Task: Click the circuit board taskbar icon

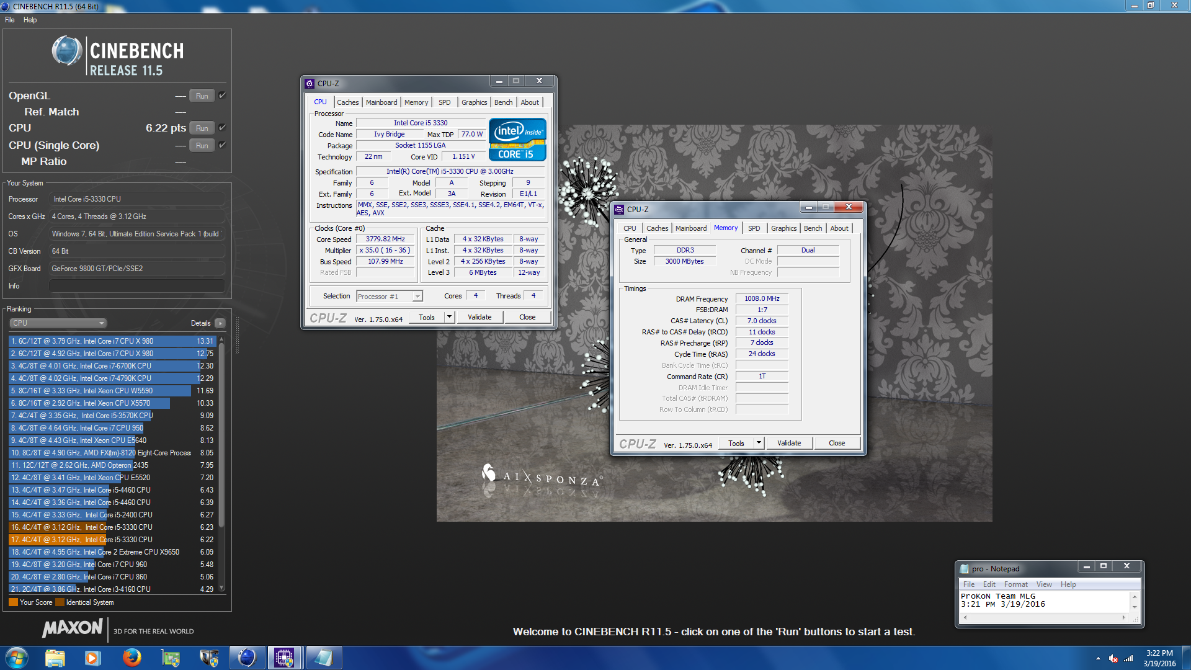Action: click(170, 658)
